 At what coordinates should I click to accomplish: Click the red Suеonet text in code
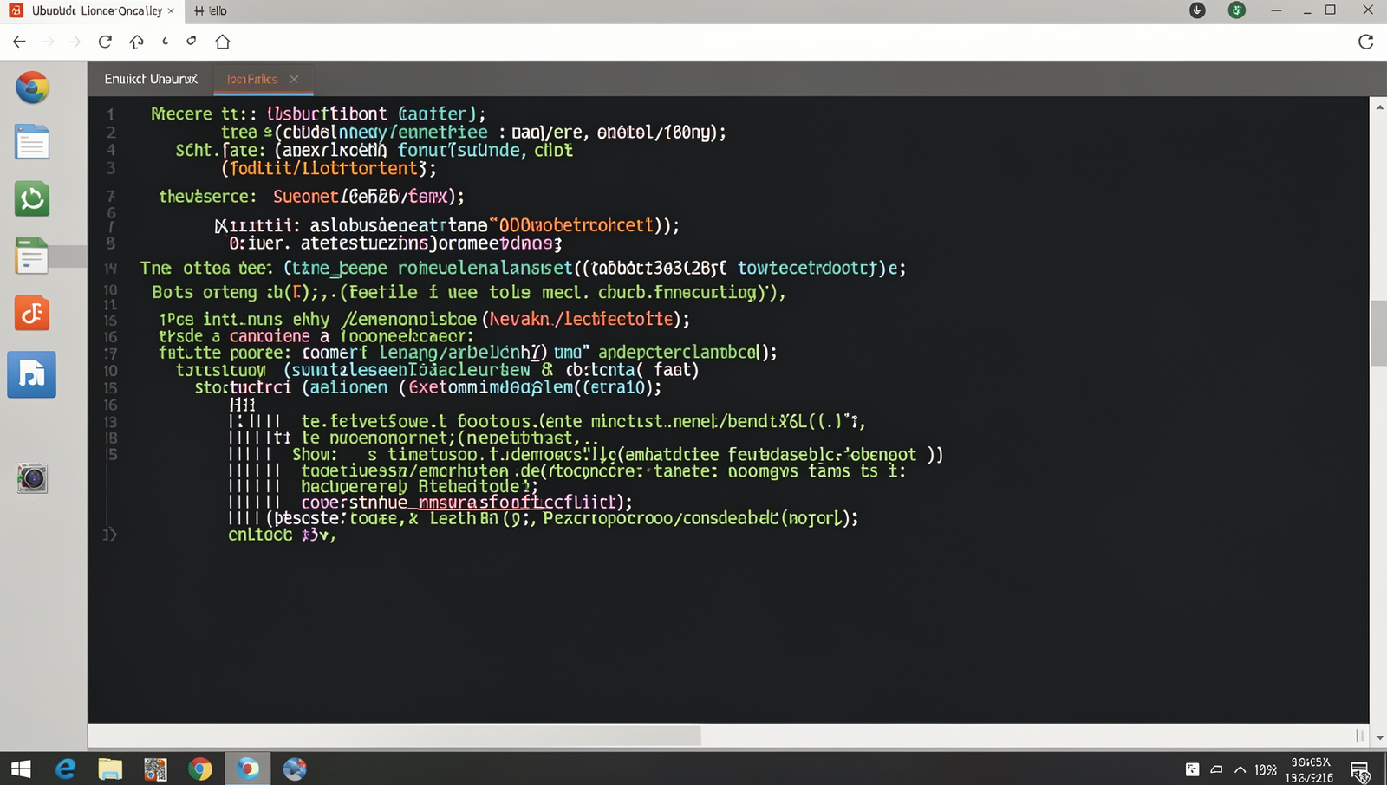click(x=308, y=197)
